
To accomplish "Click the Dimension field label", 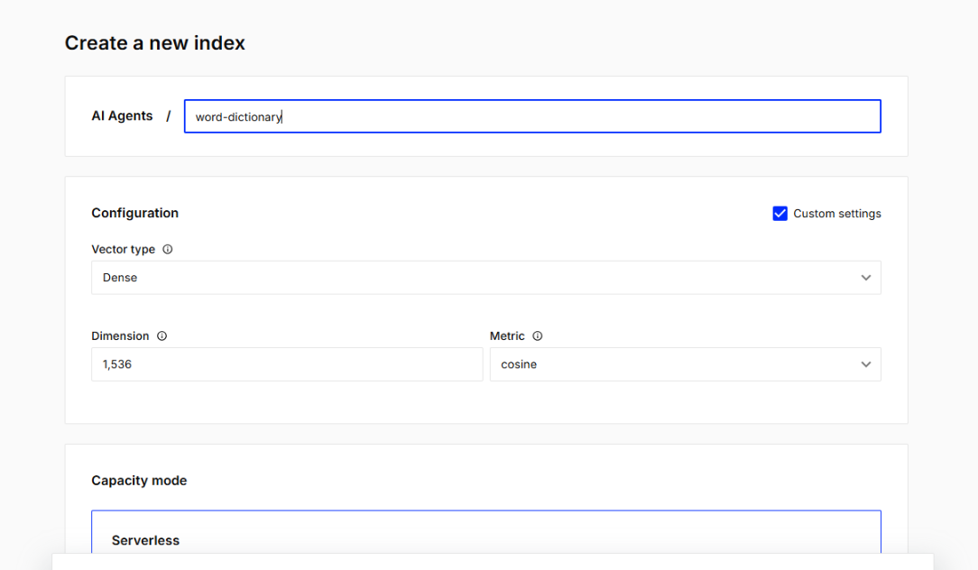I will click(x=120, y=336).
